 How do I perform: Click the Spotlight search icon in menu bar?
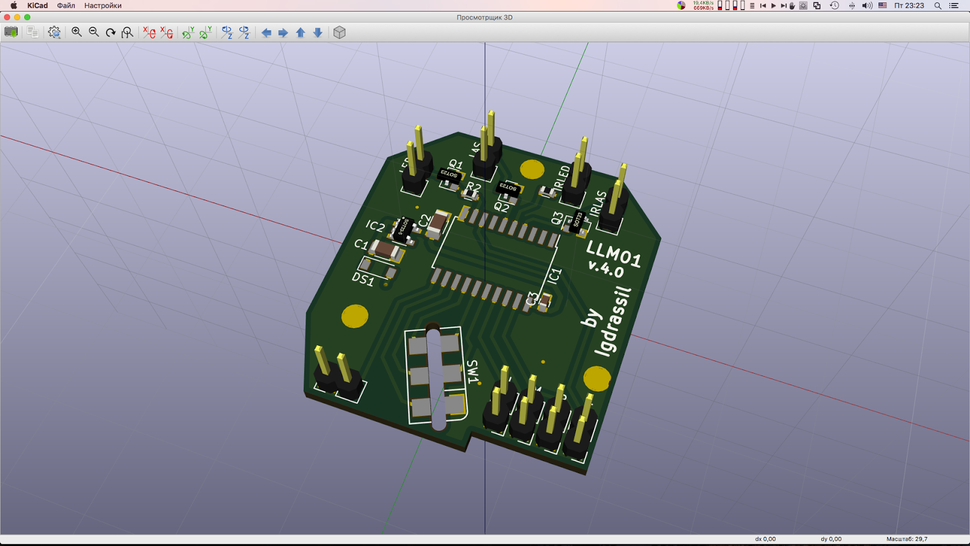pyautogui.click(x=937, y=5)
